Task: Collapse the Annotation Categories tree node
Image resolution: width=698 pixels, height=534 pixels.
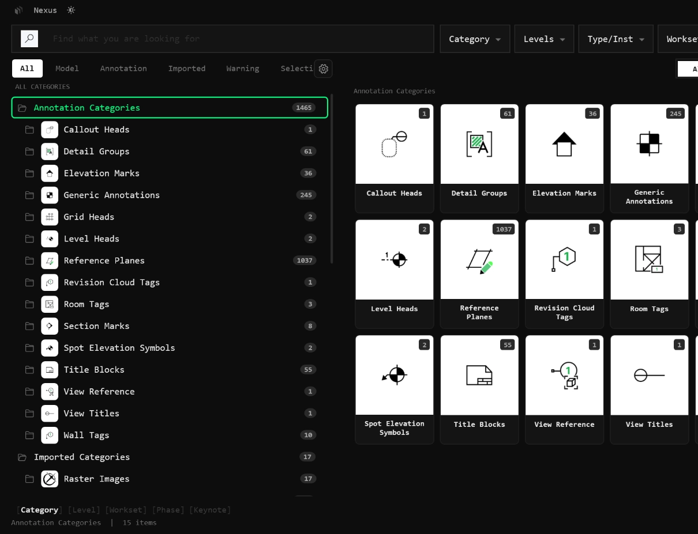Action: click(22, 108)
